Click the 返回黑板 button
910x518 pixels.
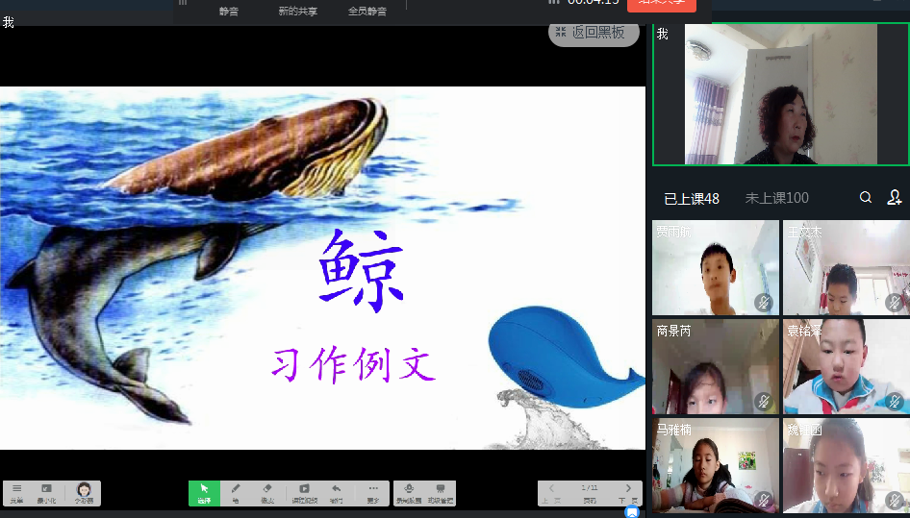[594, 32]
